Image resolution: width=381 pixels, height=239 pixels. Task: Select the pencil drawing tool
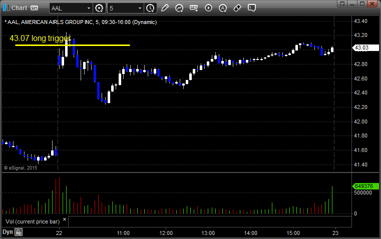tap(165, 8)
